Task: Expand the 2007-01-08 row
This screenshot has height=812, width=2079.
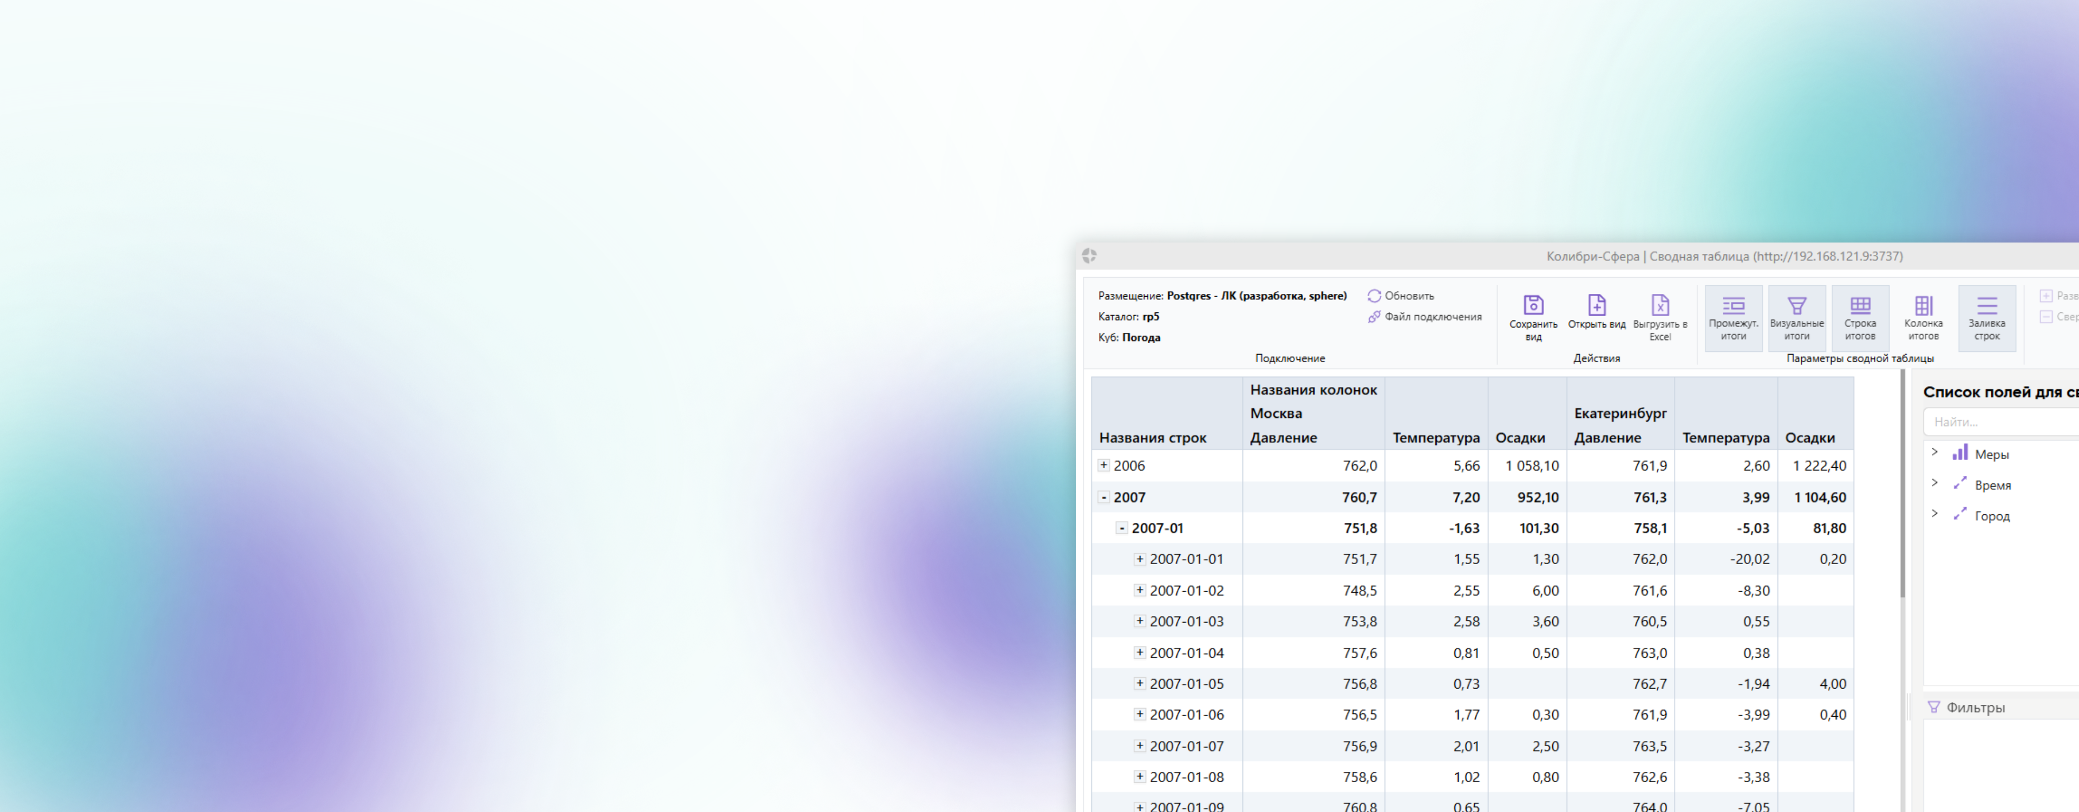Action: tap(1140, 776)
